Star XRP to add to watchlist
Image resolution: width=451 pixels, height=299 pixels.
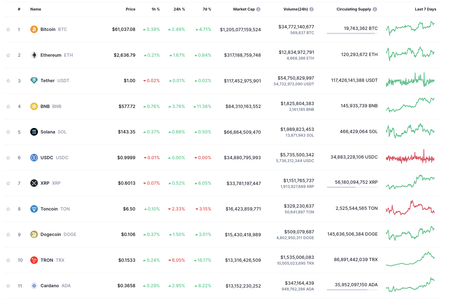(8, 183)
